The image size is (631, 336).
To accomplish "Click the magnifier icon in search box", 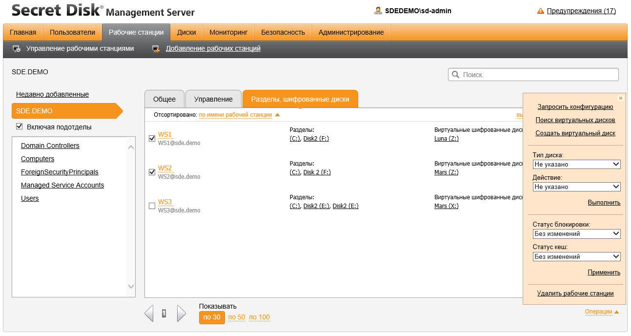I will pos(456,75).
